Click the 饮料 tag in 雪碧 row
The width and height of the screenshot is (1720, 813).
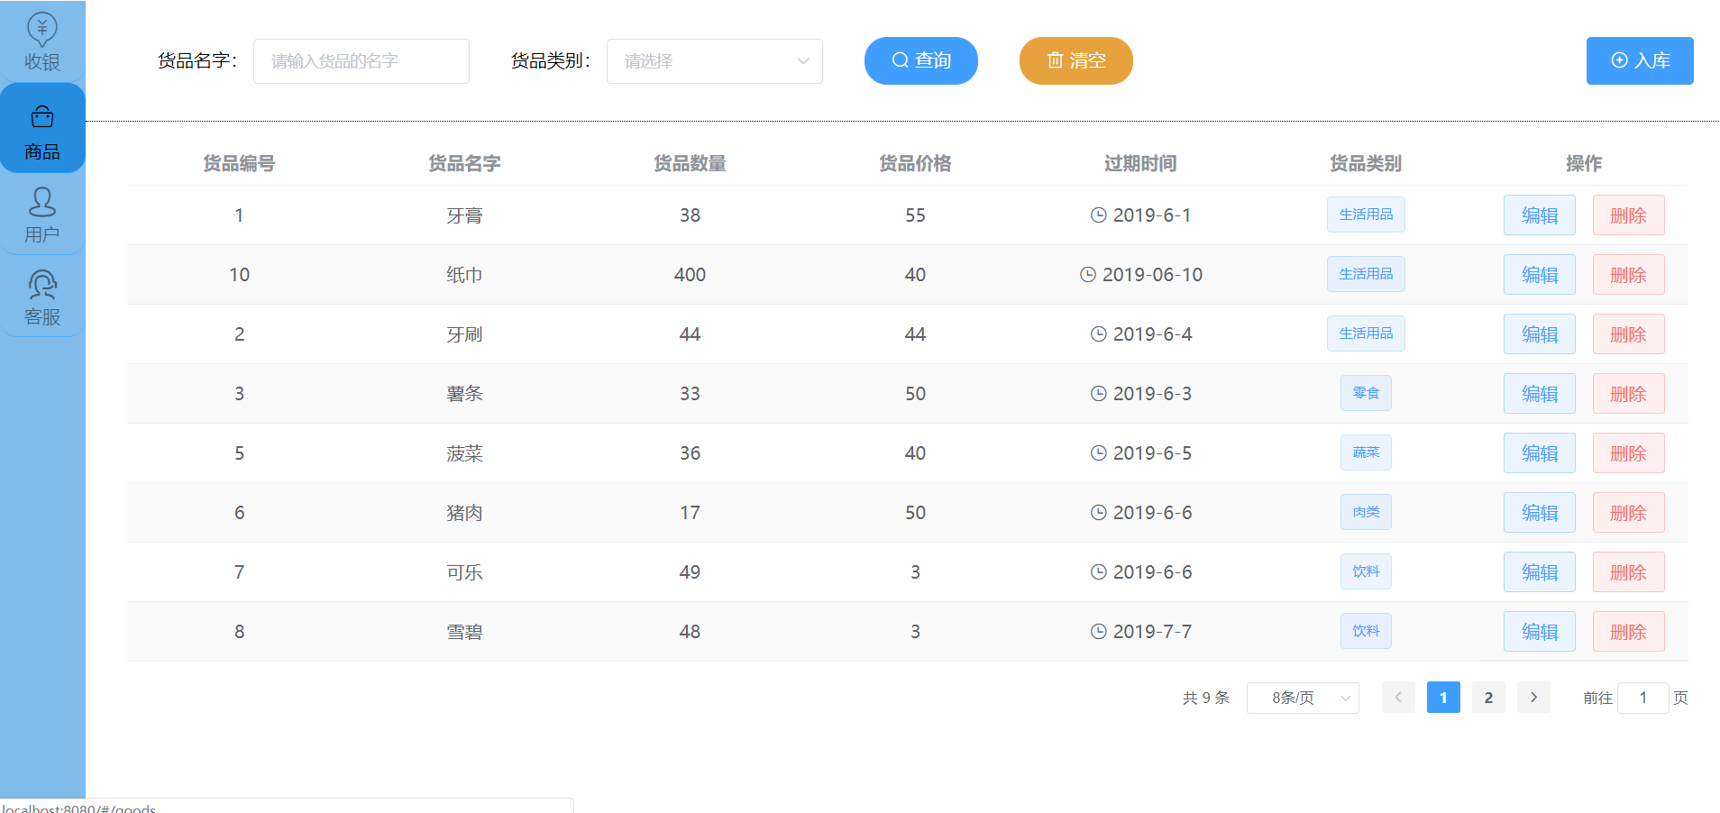1366,631
